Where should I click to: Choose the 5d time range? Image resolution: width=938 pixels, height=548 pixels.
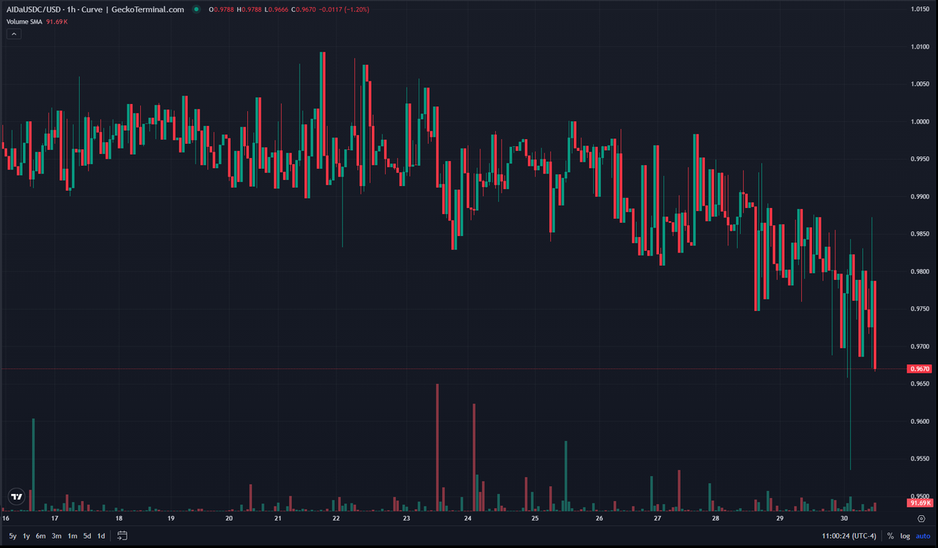pos(87,536)
